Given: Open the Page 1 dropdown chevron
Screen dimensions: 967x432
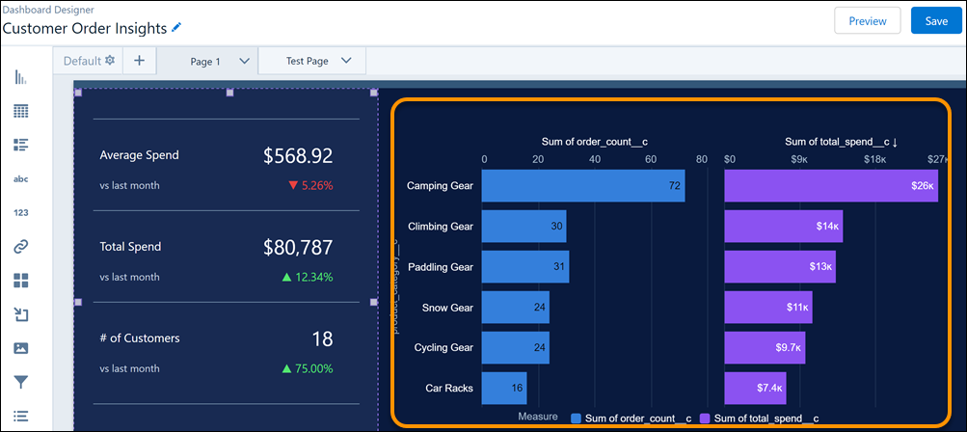Looking at the screenshot, I should 244,61.
